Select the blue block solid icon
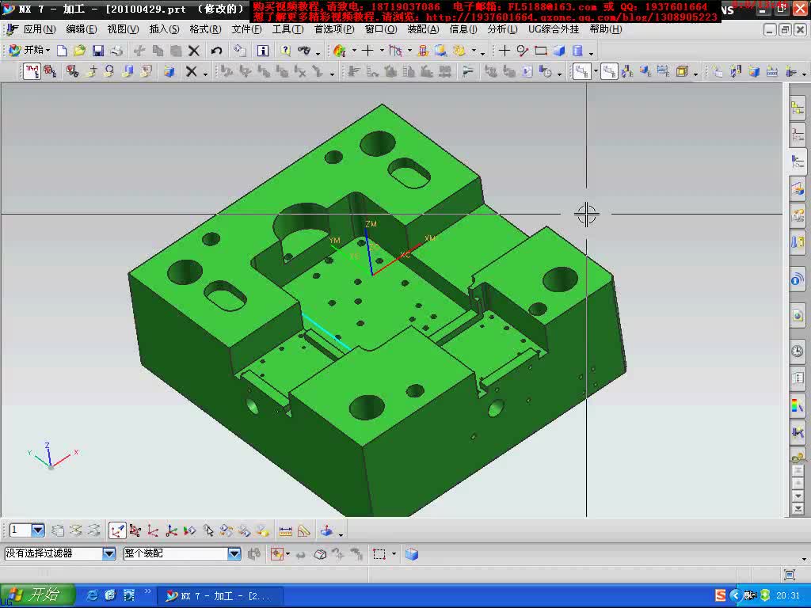 (559, 51)
